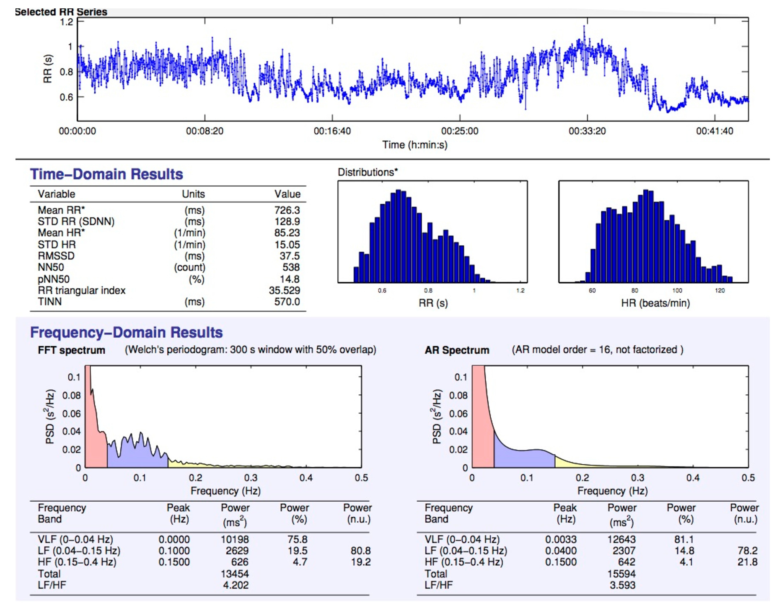The width and height of the screenshot is (782, 611).
Task: Click the Frequency-Domain Results heading
Action: (126, 332)
